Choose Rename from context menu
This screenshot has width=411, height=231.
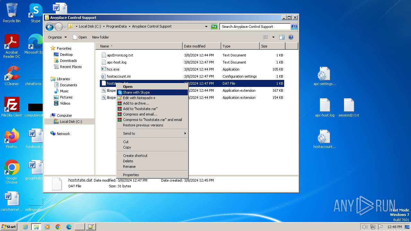pos(152,167)
